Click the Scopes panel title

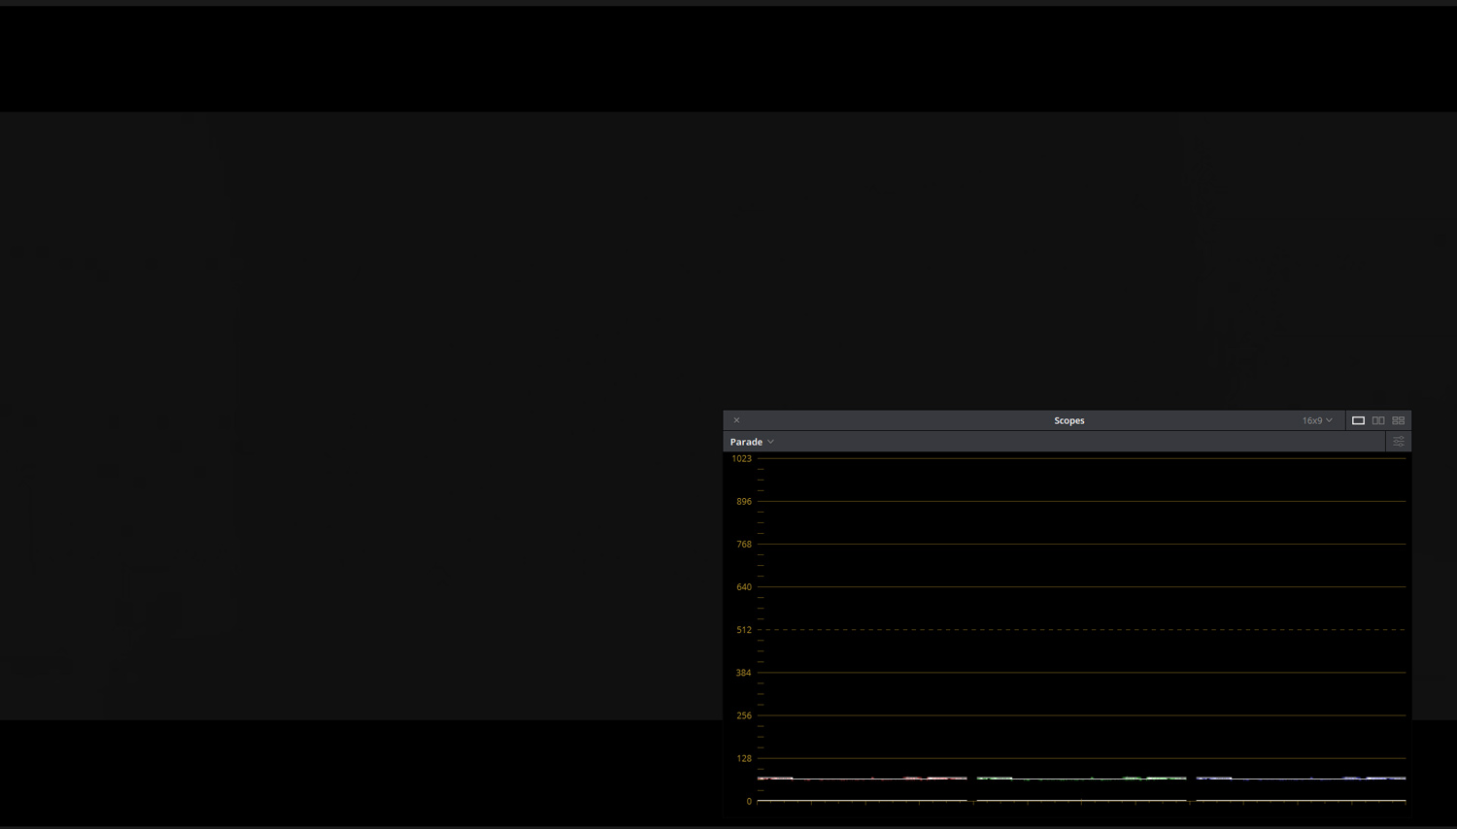pos(1069,420)
